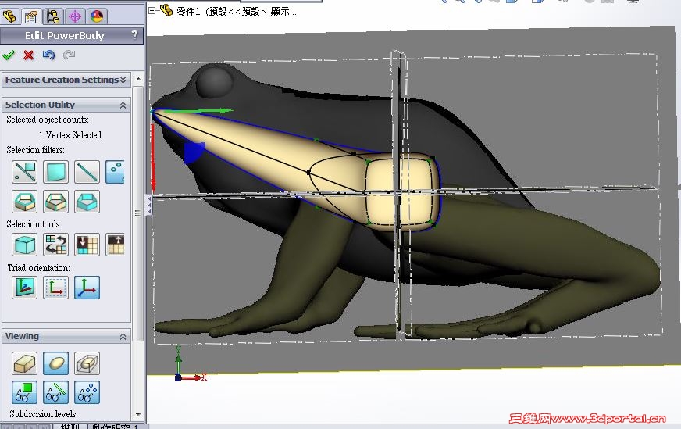Viewport: 681px width, 429px height.
Task: Toggle the vertex selection filter
Action: pos(115,172)
